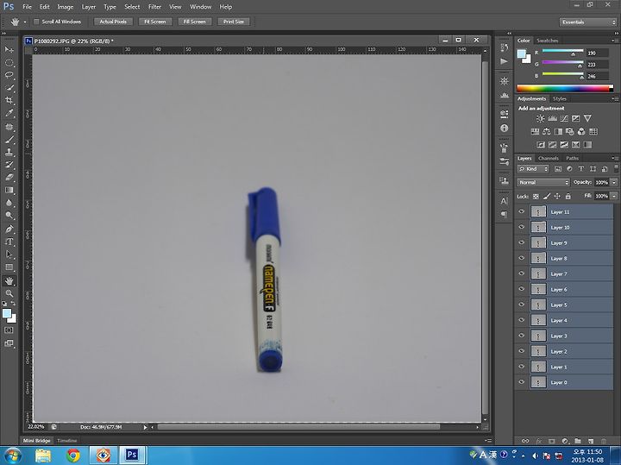Open the Essentials workspace dropdown
The height and width of the screenshot is (465, 621).
point(587,22)
